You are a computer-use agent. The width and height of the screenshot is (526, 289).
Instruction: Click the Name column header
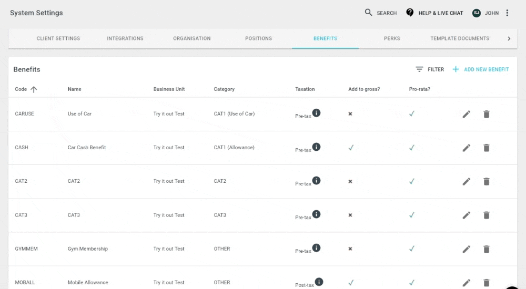pyautogui.click(x=75, y=89)
